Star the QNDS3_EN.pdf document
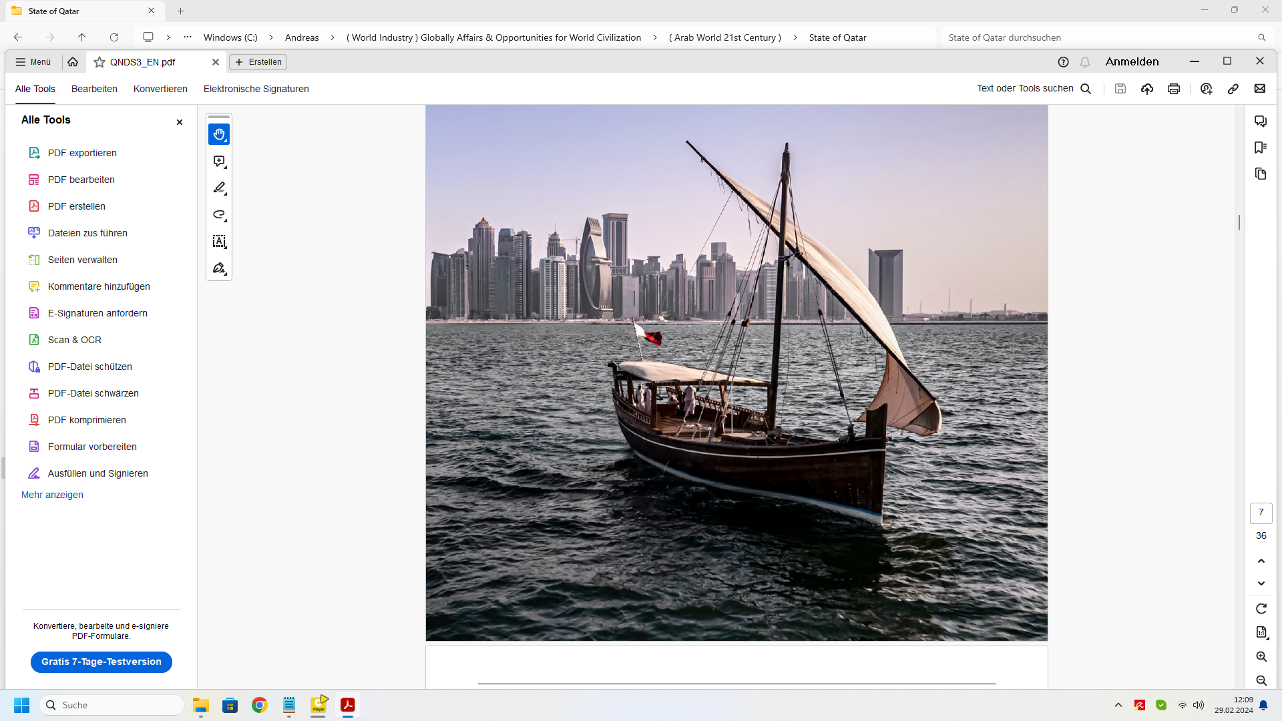1282x721 pixels. (x=99, y=62)
